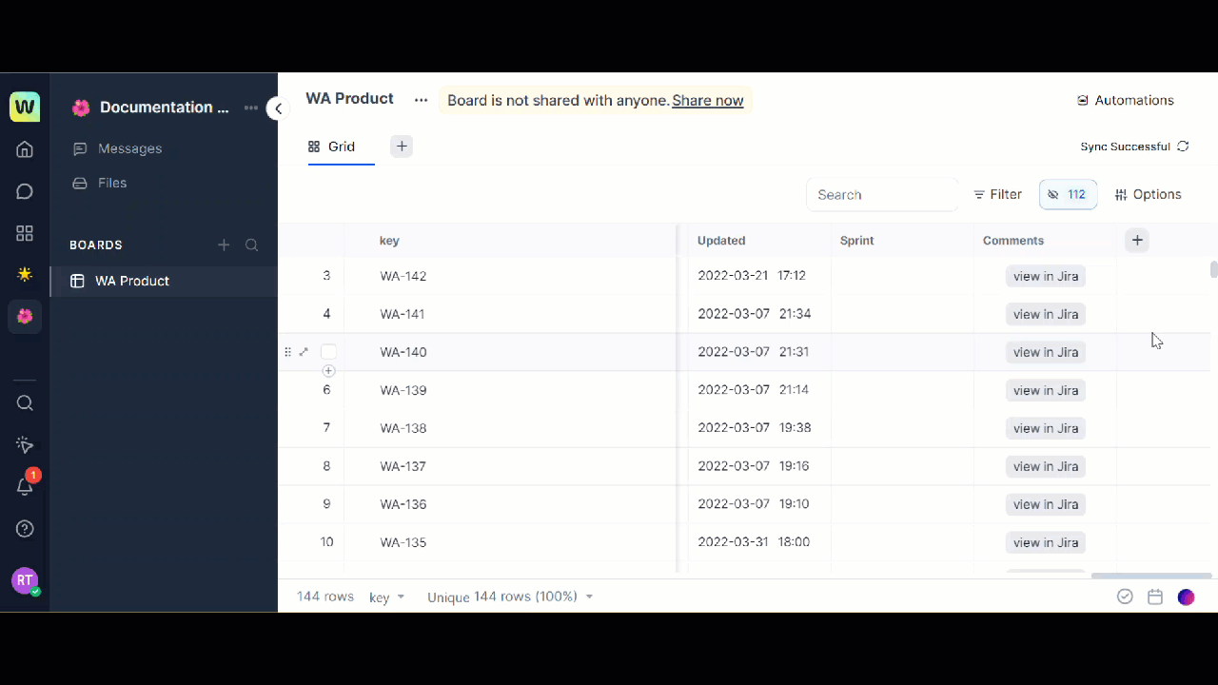Toggle hidden columns button showing 112

point(1068,194)
